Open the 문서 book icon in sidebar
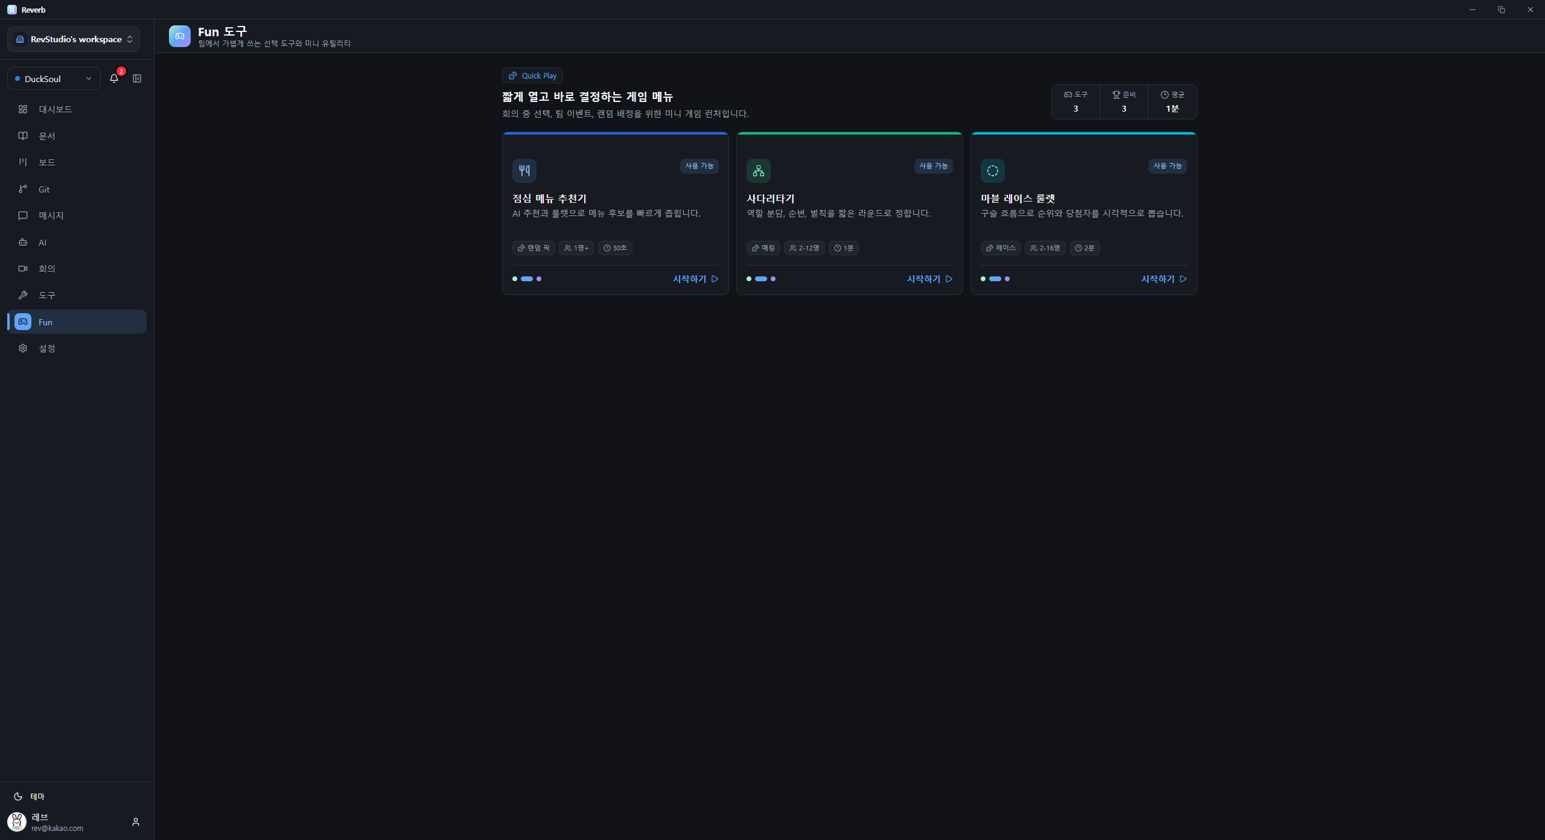The height and width of the screenshot is (840, 1545). coord(23,136)
